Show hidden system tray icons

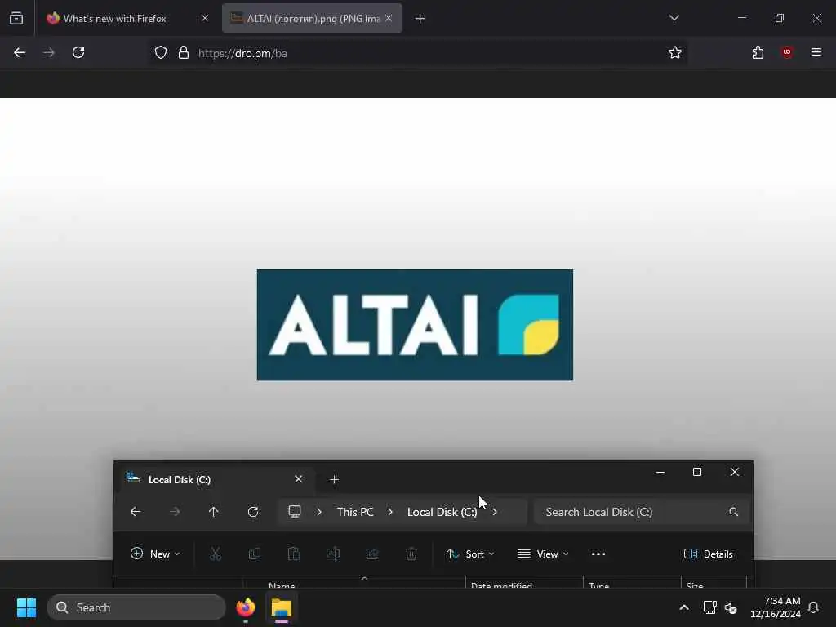tap(684, 607)
